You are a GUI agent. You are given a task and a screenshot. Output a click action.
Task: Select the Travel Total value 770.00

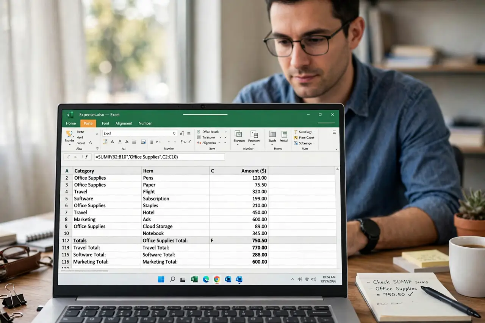tap(239, 248)
